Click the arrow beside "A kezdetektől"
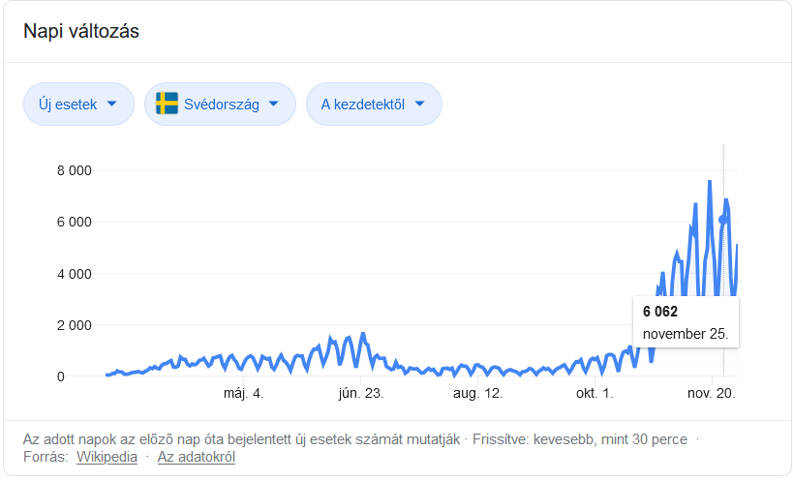This screenshot has height=481, width=793. [421, 105]
